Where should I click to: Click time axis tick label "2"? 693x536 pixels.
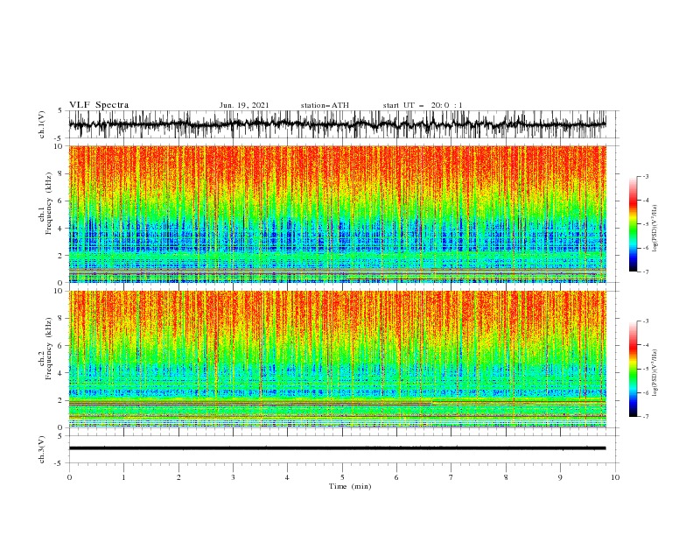178,477
